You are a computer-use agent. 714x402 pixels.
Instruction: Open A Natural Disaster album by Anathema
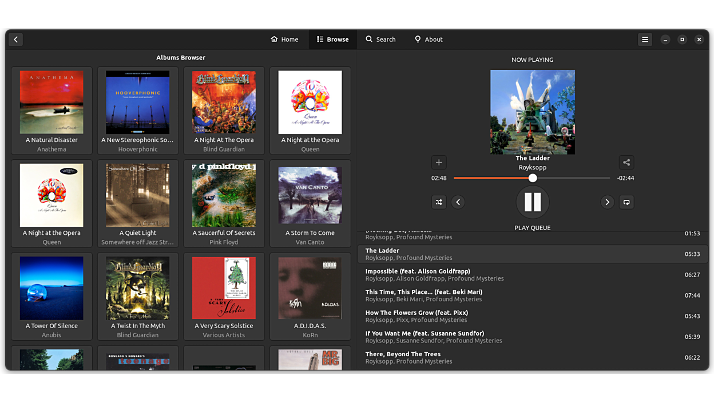51,111
